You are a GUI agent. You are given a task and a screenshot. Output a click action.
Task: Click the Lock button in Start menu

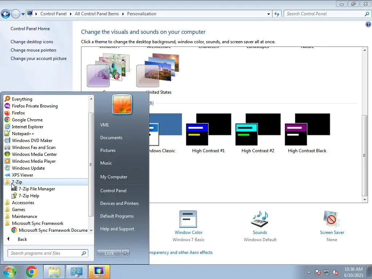click(x=109, y=253)
